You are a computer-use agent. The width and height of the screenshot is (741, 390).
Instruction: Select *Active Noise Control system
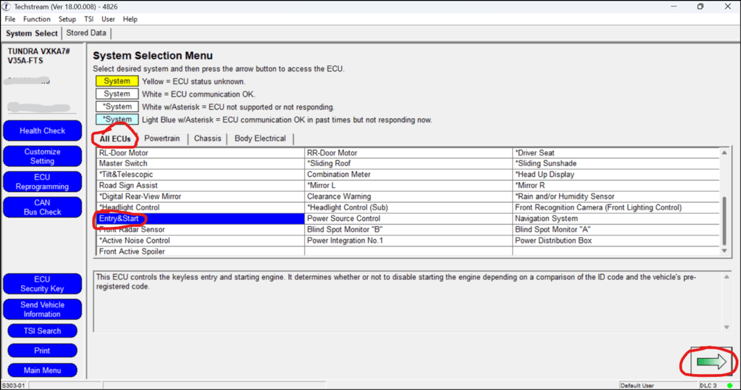201,241
